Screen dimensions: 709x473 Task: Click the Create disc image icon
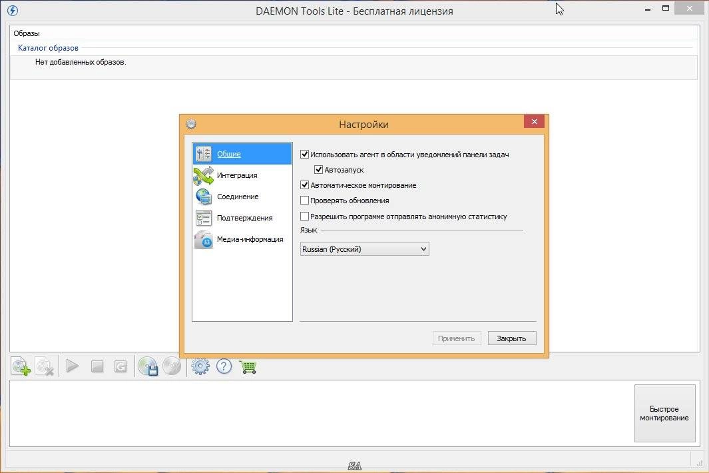147,366
